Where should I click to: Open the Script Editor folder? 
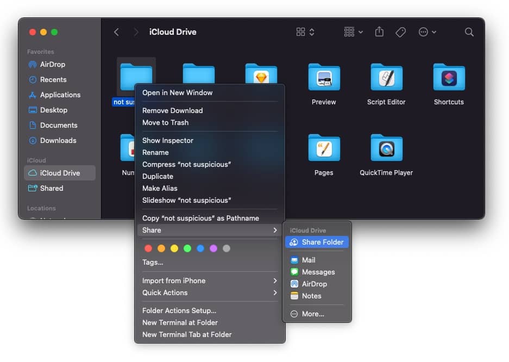pos(386,77)
